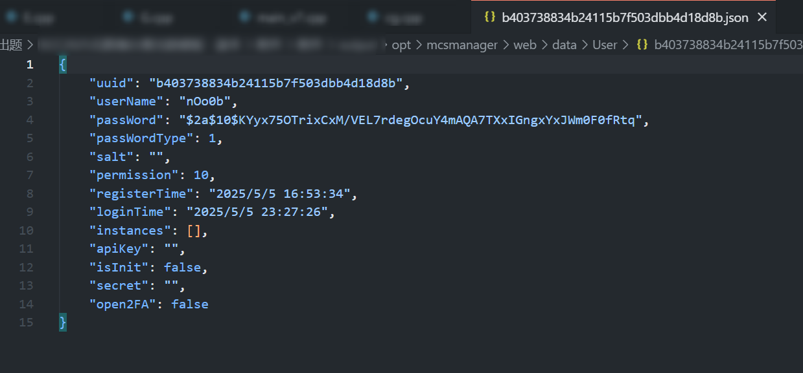
Task: Close the b403738834b24115b7f503dbb4d18d8b.json tab
Action: [762, 17]
